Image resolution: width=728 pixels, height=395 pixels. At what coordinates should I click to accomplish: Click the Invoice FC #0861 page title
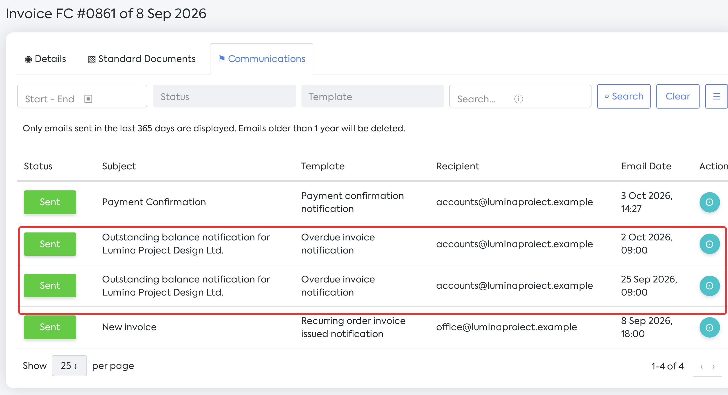[106, 14]
